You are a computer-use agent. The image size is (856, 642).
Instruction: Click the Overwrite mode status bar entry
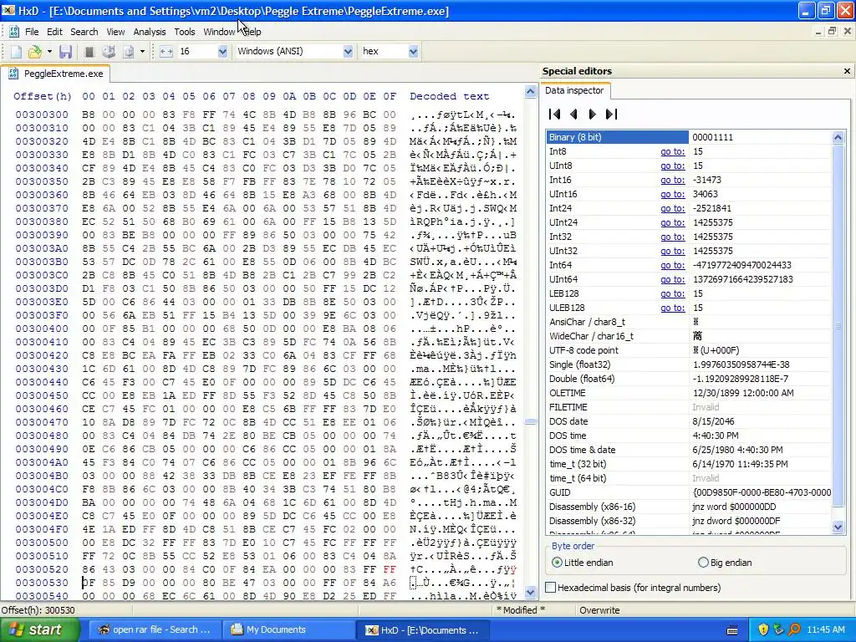[599, 609]
